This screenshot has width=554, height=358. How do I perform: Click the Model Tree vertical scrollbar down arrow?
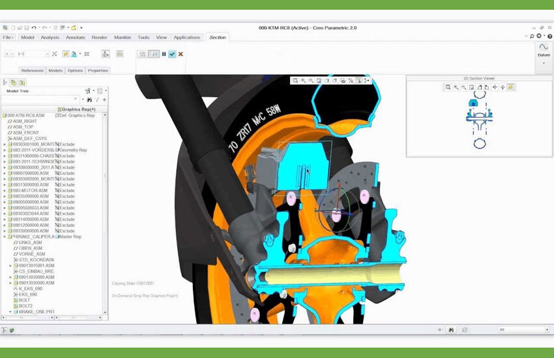(105, 312)
